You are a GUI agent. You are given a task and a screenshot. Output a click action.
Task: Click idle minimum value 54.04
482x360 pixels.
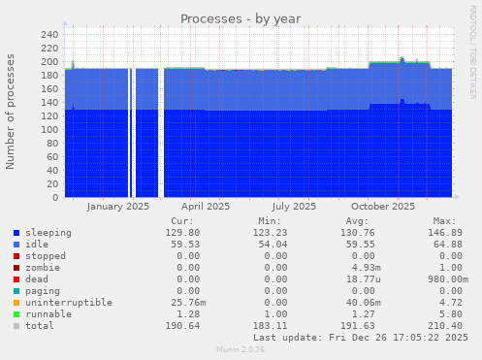273,245
